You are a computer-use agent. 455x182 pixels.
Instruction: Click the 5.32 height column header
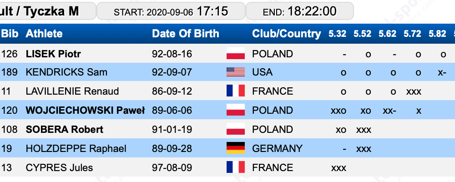point(338,34)
